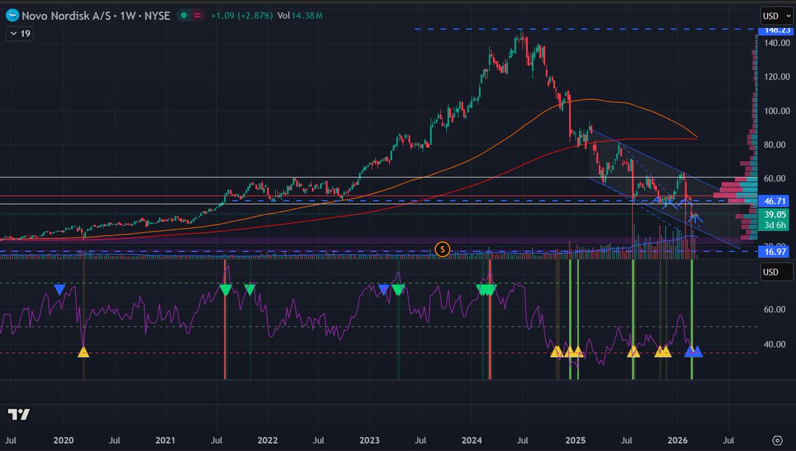Click the 2025 label on time axis
Viewport: 796px width, 451px height.
pos(574,439)
